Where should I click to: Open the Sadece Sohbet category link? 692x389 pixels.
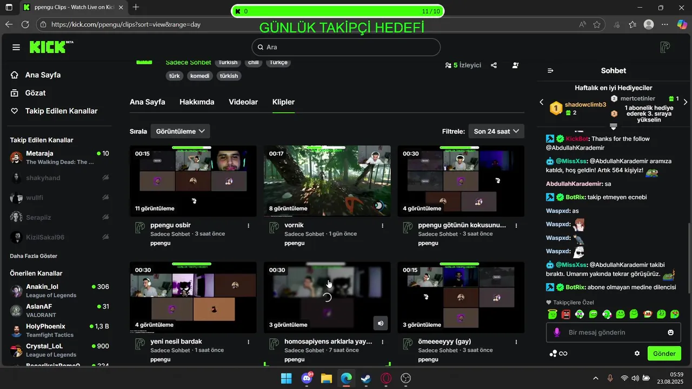click(x=188, y=63)
